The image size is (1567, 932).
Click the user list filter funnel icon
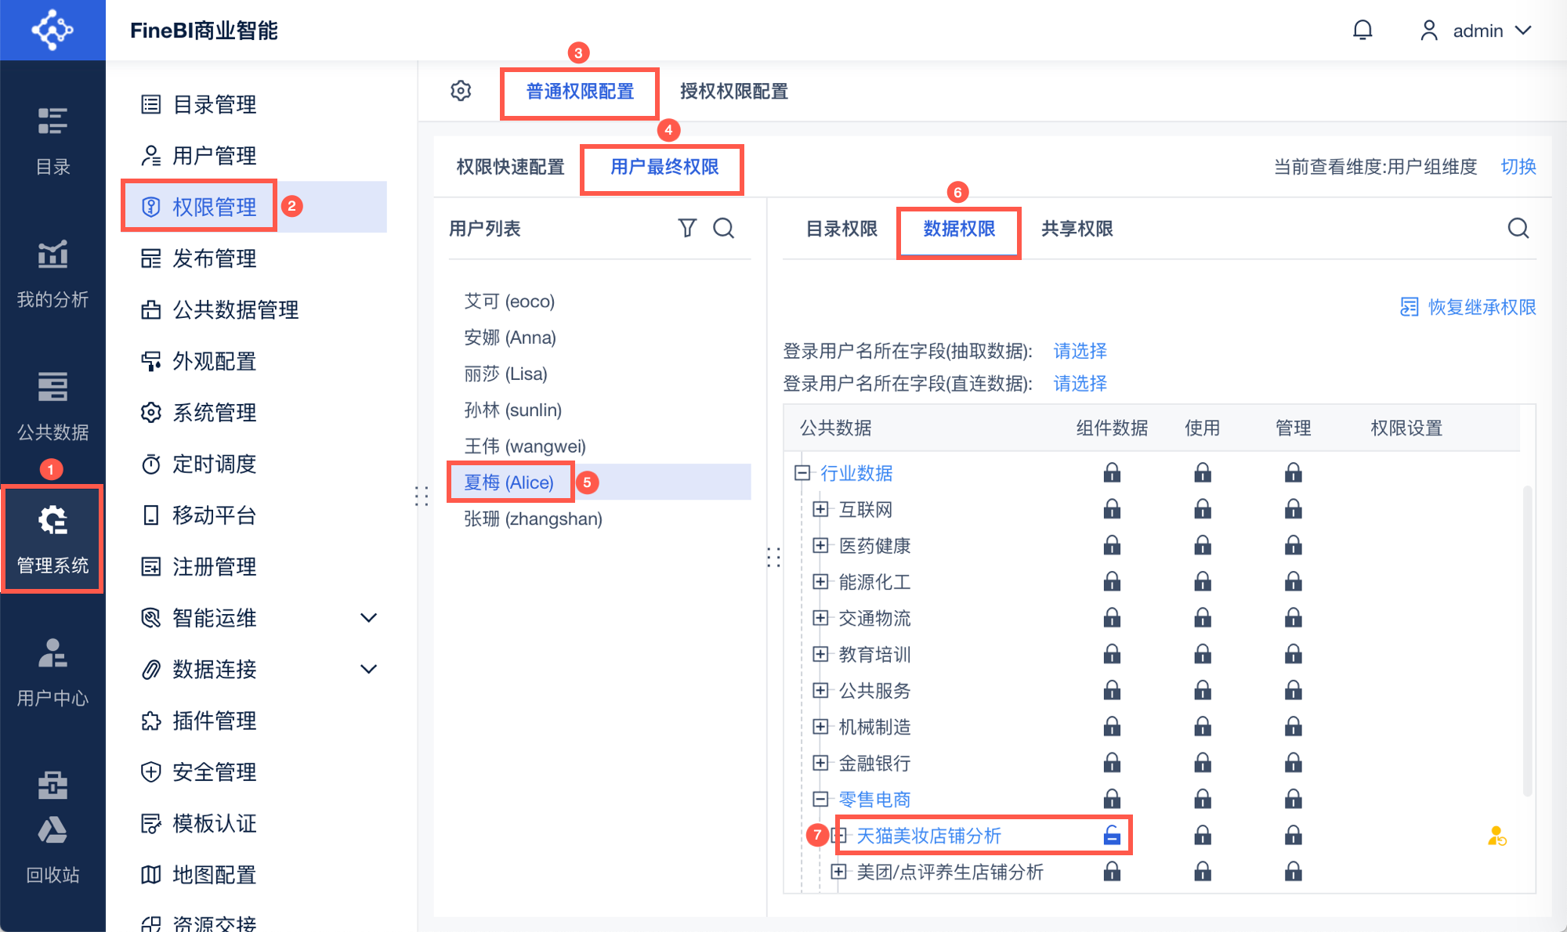click(686, 228)
